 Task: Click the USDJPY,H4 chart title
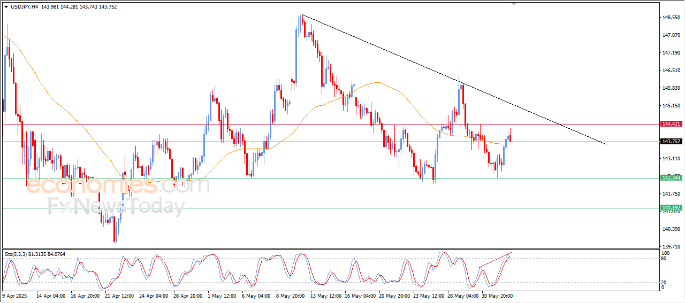pos(25,7)
